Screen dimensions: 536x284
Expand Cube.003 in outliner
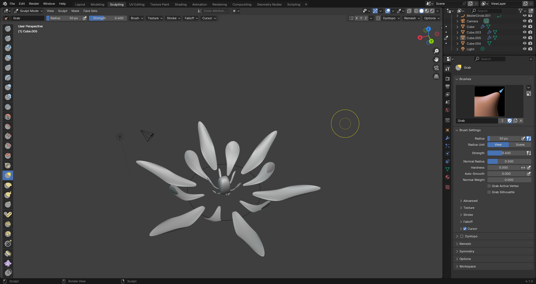[457, 32]
